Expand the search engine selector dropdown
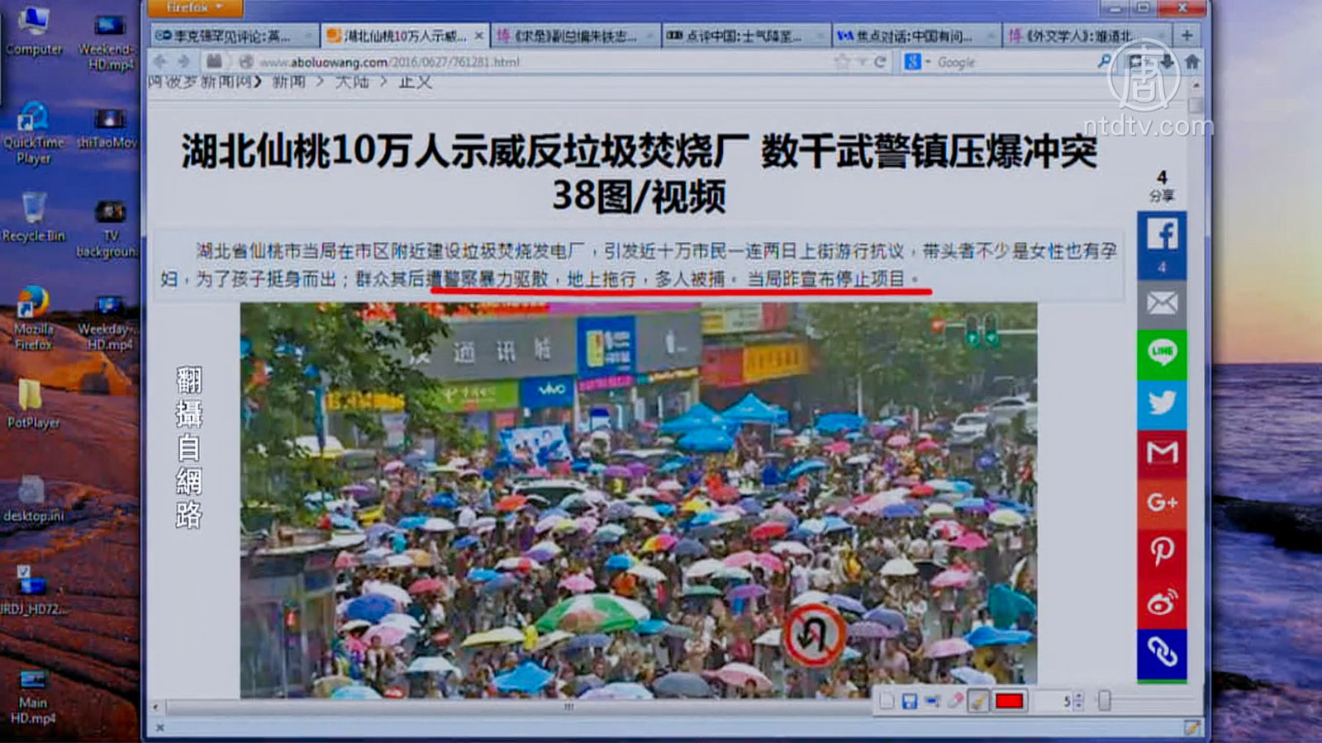The width and height of the screenshot is (1322, 743). (916, 62)
